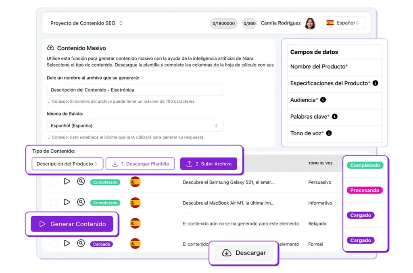Select the MacBook Air M1 row checkbox
413x273 pixels.
[x=54, y=202]
